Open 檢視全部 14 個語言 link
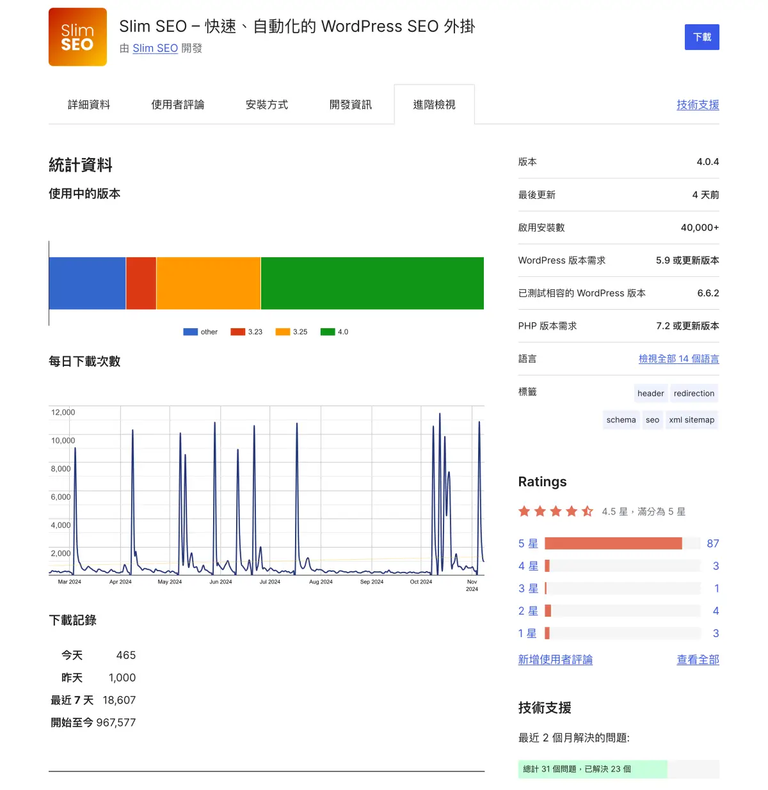Screen dimensions: 768x790 point(679,359)
